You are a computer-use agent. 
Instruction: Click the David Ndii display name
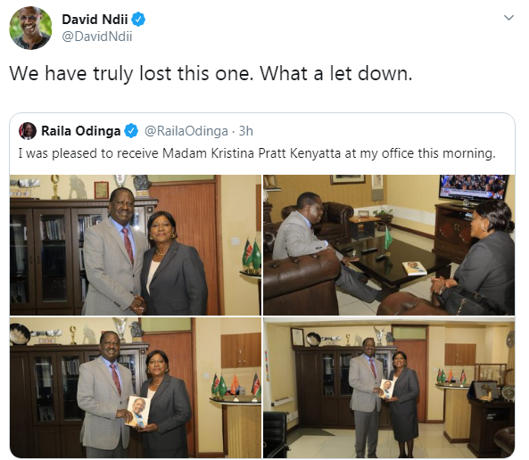click(95, 20)
